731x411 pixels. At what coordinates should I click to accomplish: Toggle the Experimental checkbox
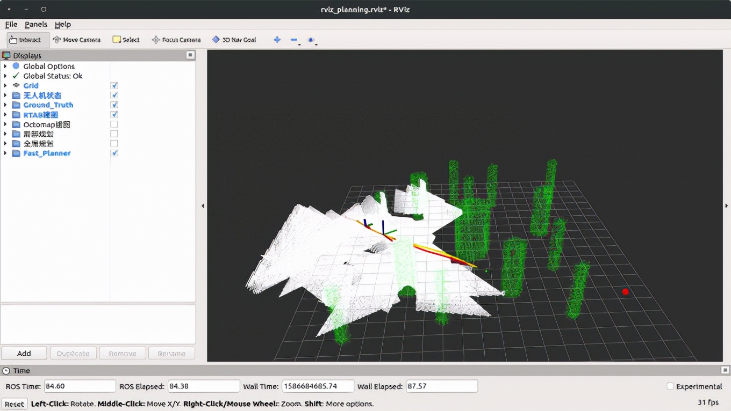point(670,386)
